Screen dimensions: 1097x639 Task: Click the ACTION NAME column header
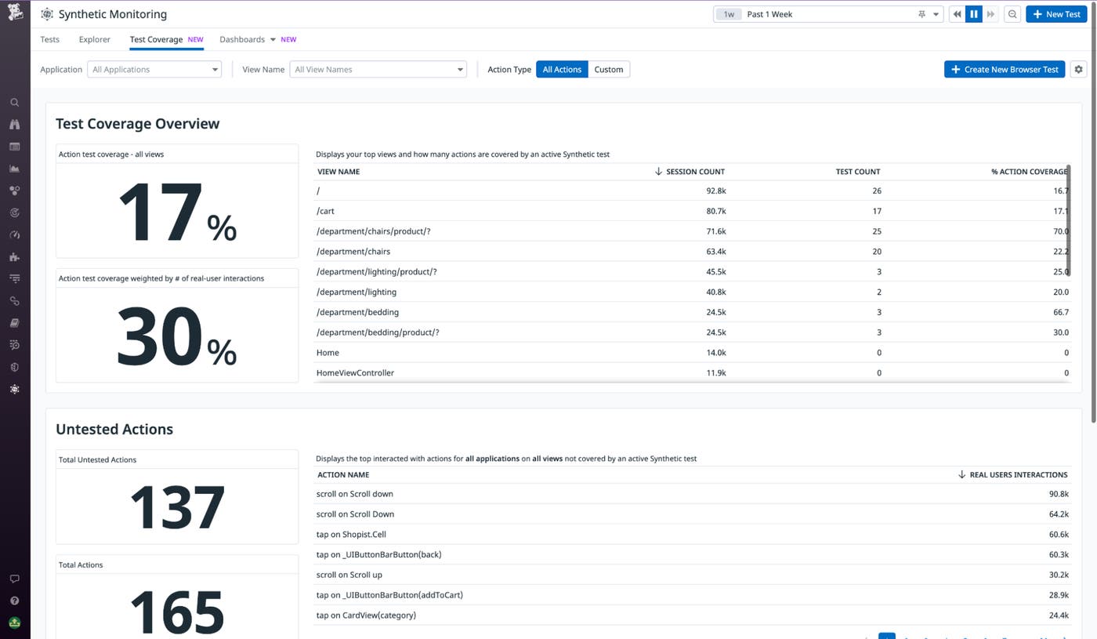(343, 475)
